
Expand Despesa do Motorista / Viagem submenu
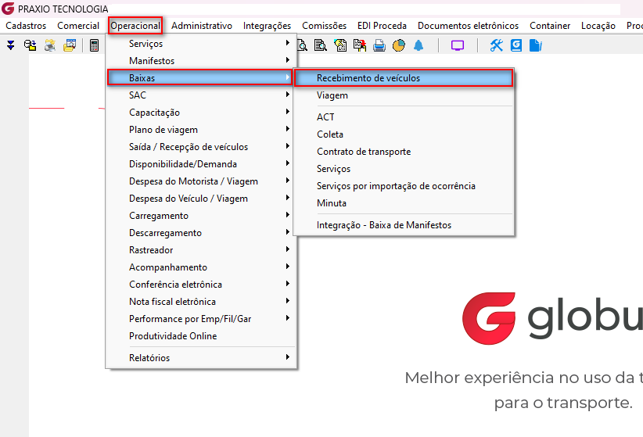click(x=201, y=181)
